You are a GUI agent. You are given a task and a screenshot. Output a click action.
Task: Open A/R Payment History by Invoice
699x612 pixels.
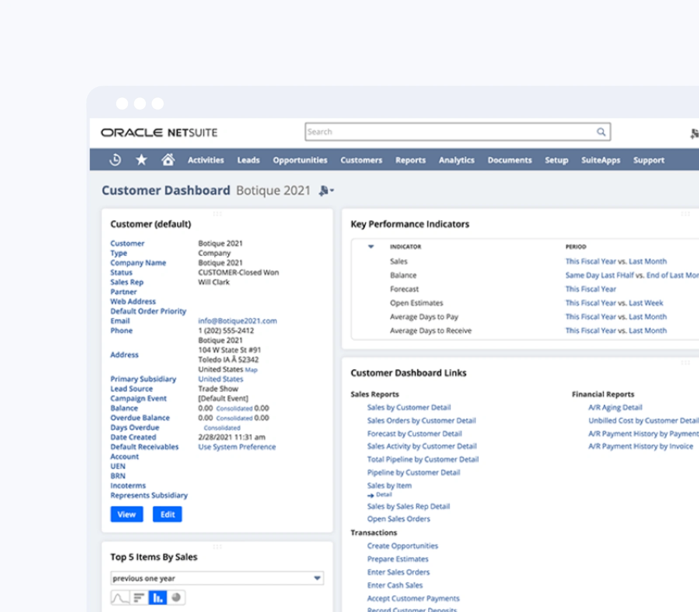pos(640,446)
